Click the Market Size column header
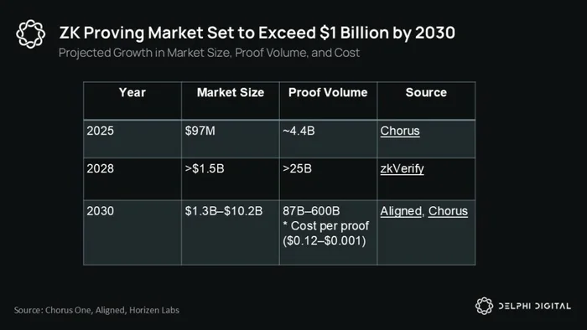The height and width of the screenshot is (330, 587). [231, 101]
